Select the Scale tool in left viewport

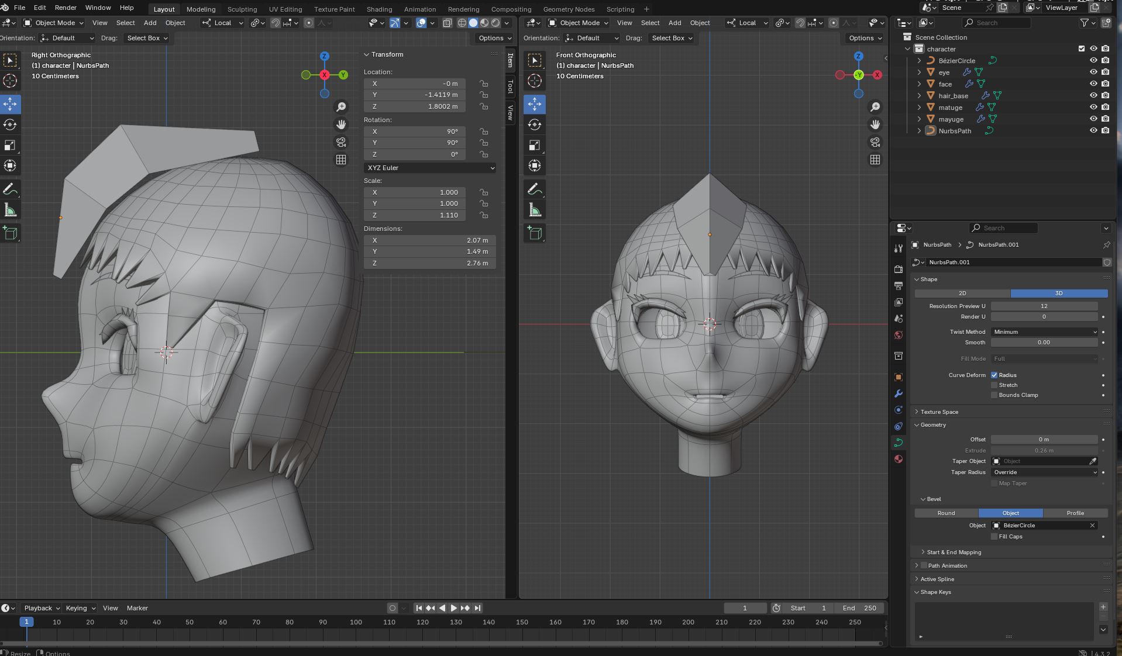(x=10, y=145)
